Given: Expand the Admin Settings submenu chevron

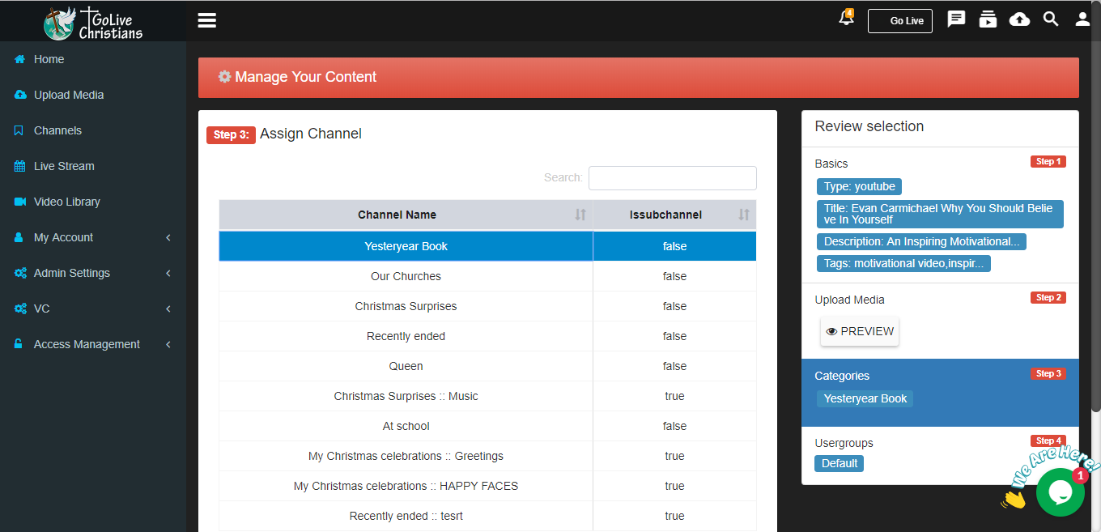Looking at the screenshot, I should [168, 273].
